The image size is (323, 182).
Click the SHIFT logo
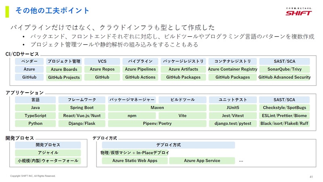[x=299, y=12]
